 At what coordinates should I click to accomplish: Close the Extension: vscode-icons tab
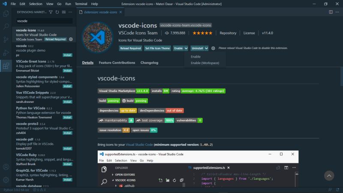click(120, 12)
